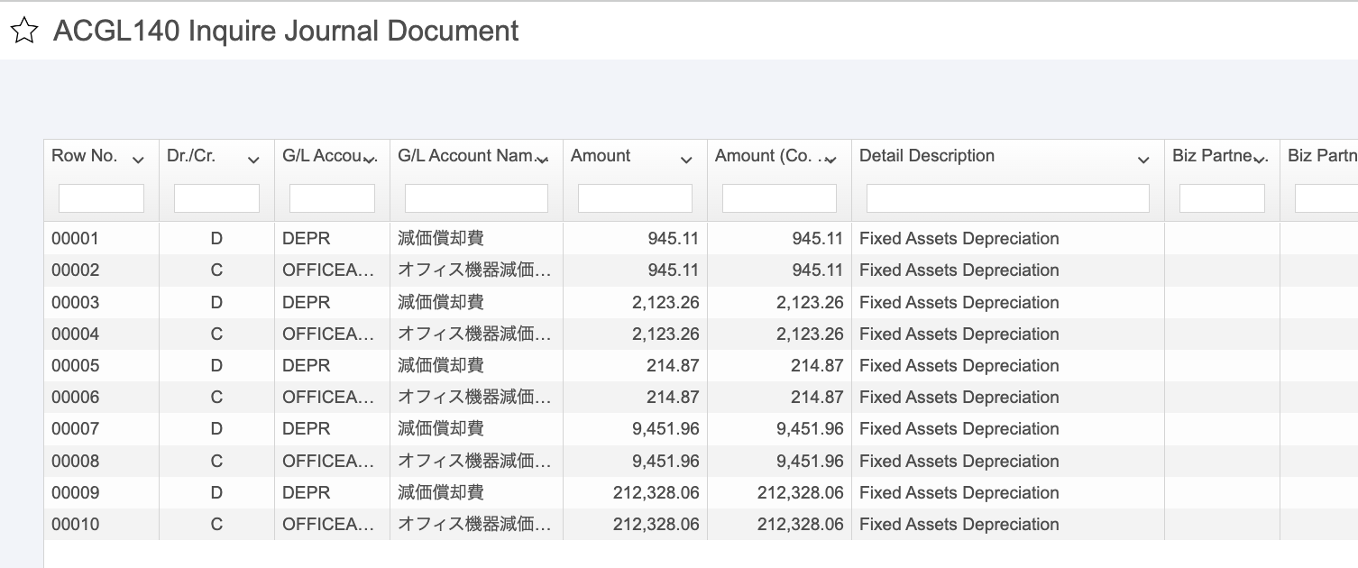Click オフィス機器減価... in row 00004

474,334
